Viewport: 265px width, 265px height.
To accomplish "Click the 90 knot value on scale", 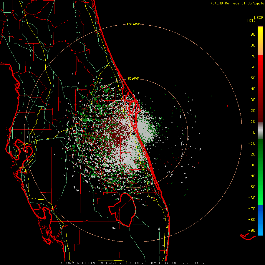I will (253, 34).
